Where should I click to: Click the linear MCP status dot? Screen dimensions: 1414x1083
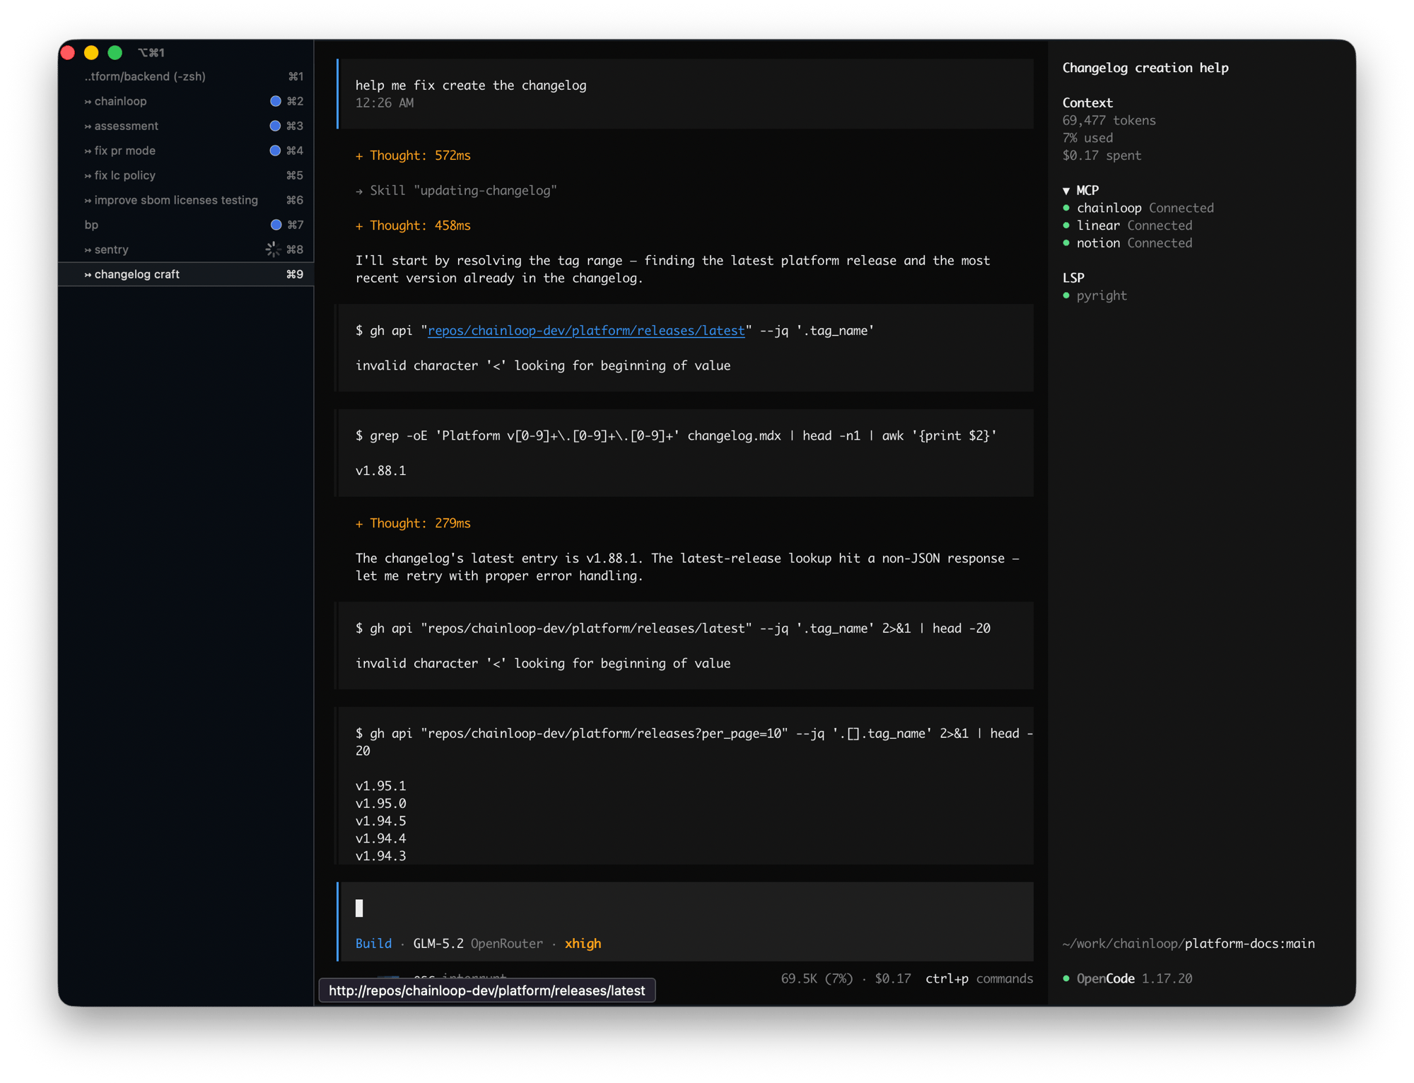(1066, 226)
